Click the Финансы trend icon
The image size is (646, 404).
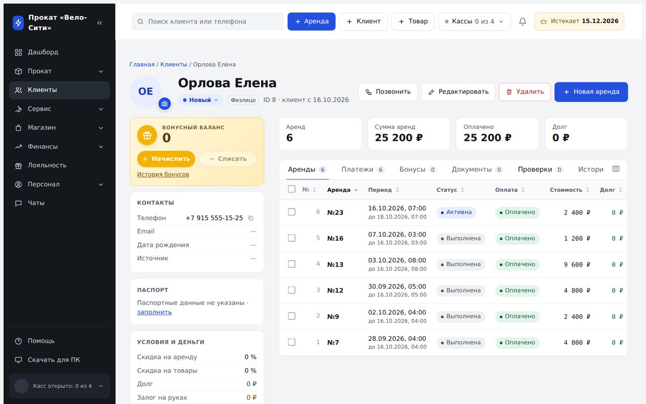[18, 147]
